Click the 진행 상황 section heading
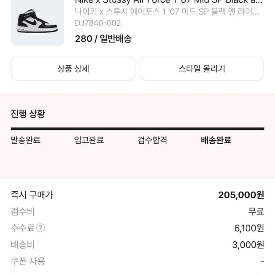 pyautogui.click(x=28, y=114)
